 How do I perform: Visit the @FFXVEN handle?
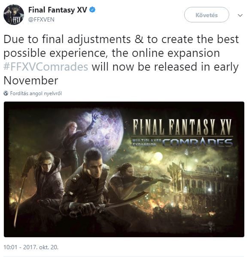coord(41,19)
